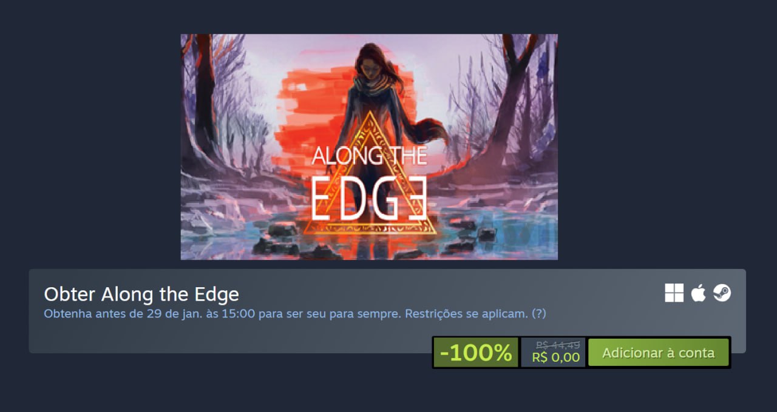
Task: Click the white EDGE logo lettering in the banner
Action: pos(369,199)
